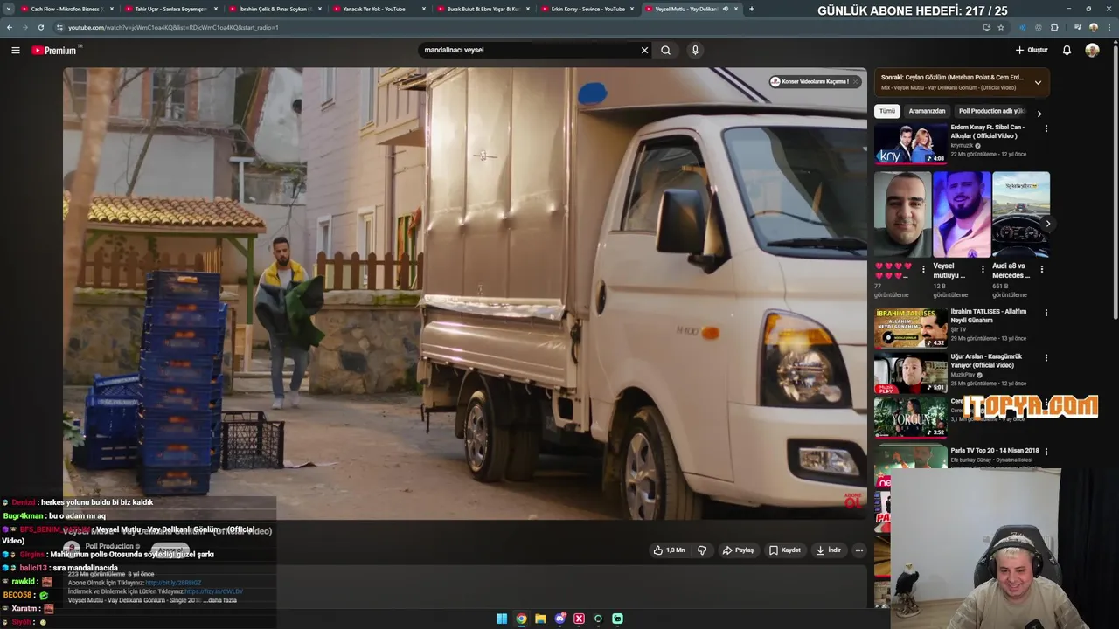Open options for İbrahim Tatlıses video
1119x629 pixels.
coord(1046,313)
